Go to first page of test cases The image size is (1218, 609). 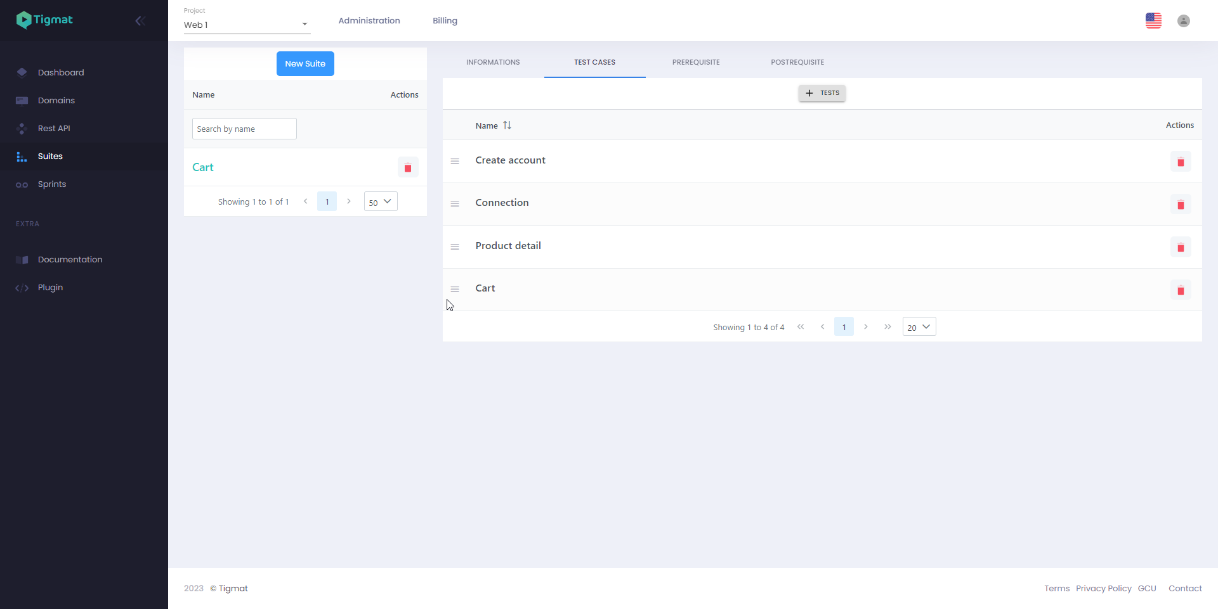(x=801, y=327)
